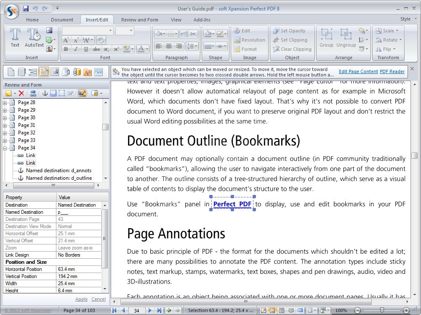
Task: Toggle Italic formatting
Action: pyautogui.click(x=76, y=49)
